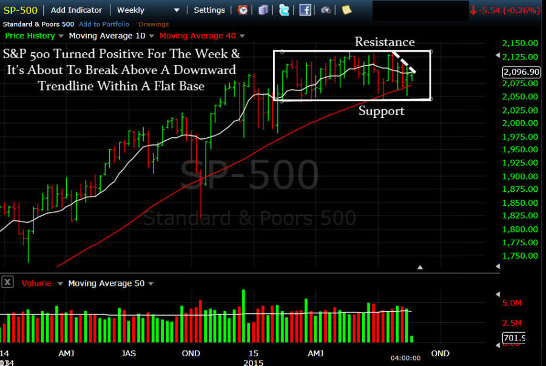546x366 pixels.
Task: Click the -5.54 (-0.26%) change readout
Action: (x=505, y=10)
